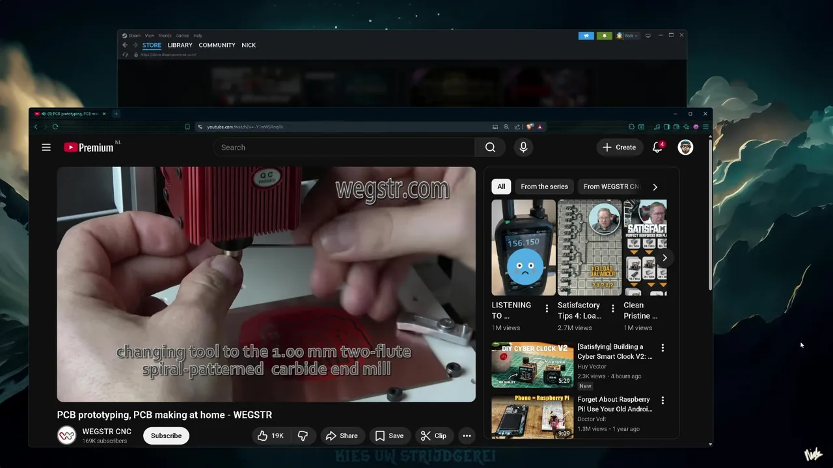Screen dimensions: 833x468
Task: Open the Phone = Raspberry Pi thumbnail
Action: (x=532, y=417)
